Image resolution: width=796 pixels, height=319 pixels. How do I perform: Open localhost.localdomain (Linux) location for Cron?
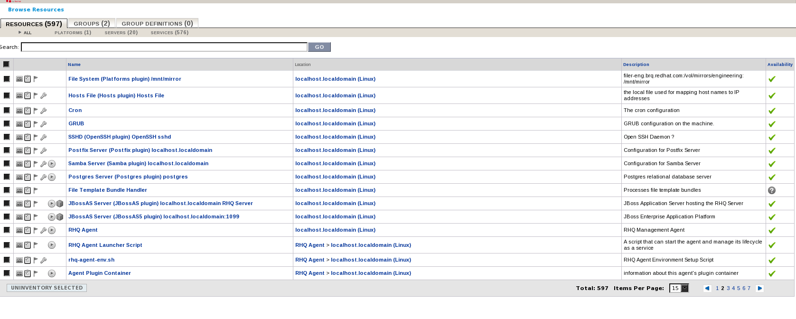click(335, 110)
